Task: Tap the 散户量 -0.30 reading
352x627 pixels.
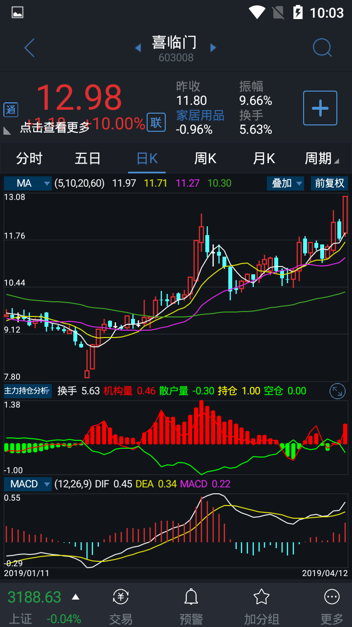Action: (x=187, y=391)
